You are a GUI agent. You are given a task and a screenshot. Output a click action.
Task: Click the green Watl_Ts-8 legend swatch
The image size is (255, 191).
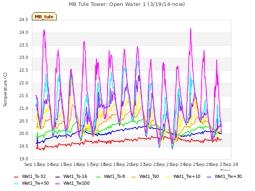tap(98, 177)
